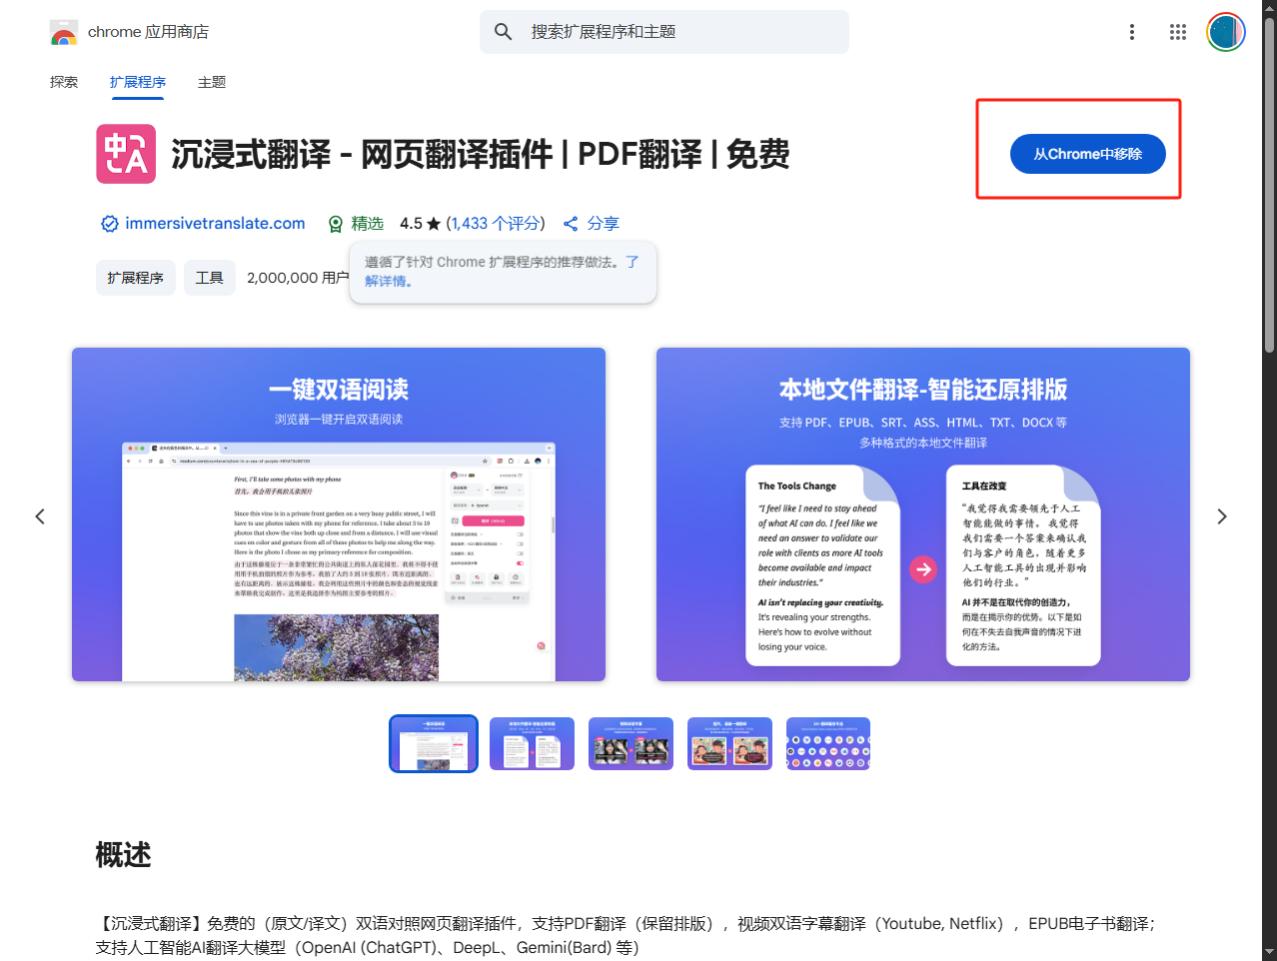Click 从Chrome中移除 button
Screen dimensions: 1277x961
click(1088, 154)
